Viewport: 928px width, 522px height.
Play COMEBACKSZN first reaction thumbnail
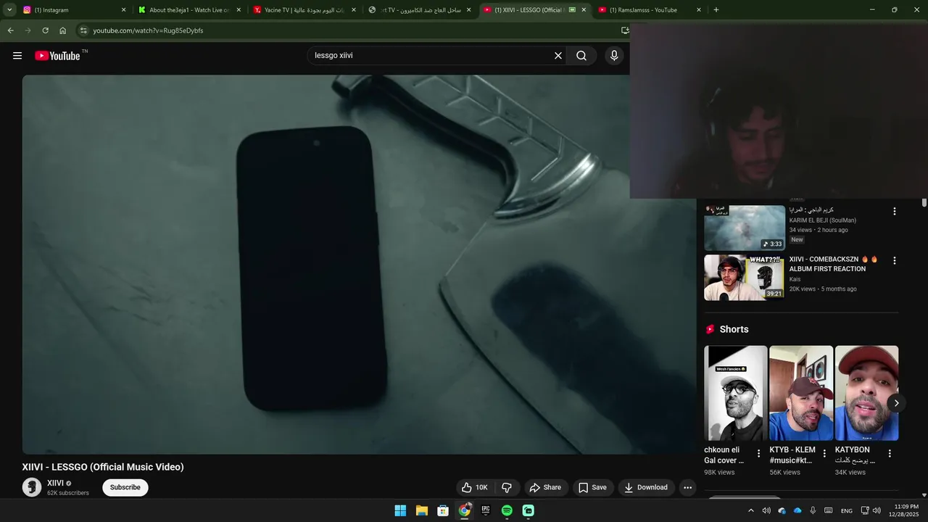[x=745, y=278]
